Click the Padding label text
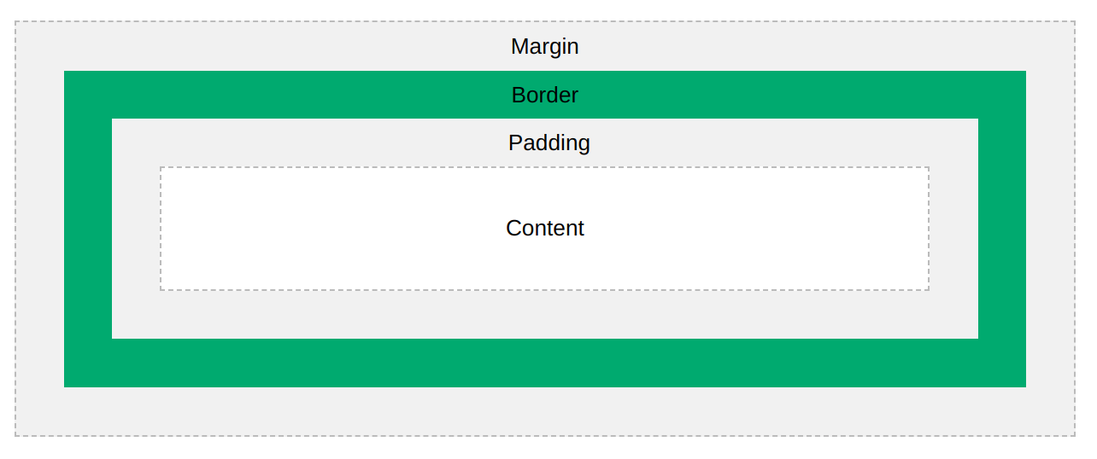This screenshot has height=459, width=1097. pos(549,142)
